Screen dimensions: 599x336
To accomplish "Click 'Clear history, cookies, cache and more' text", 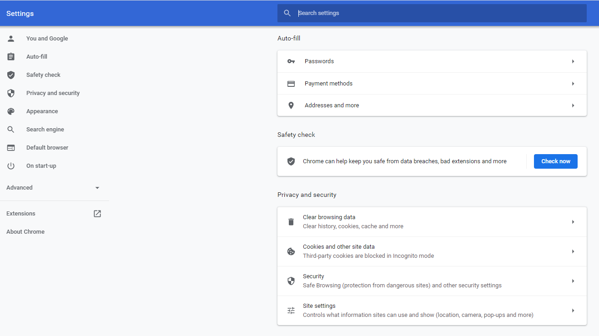I will (x=353, y=226).
